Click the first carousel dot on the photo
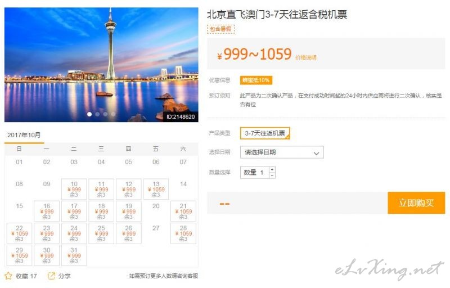The width and height of the screenshot is (450, 288). (89, 114)
